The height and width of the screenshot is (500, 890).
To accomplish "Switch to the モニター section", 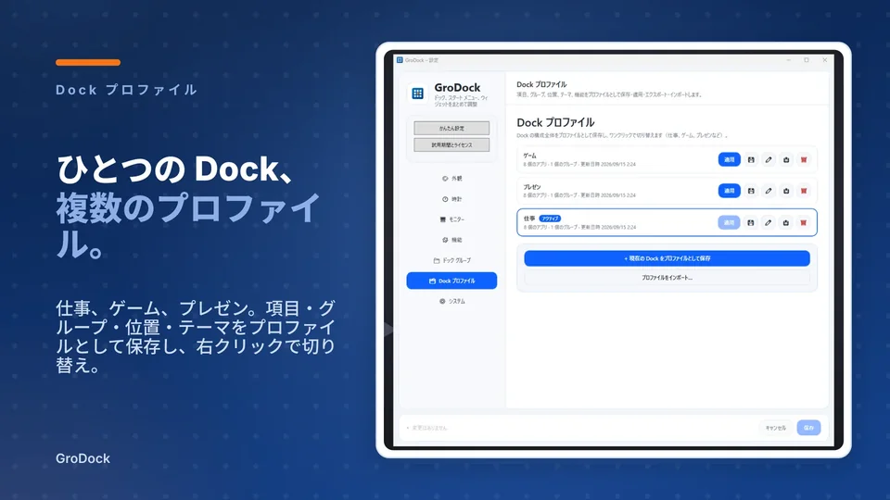I will [x=451, y=219].
